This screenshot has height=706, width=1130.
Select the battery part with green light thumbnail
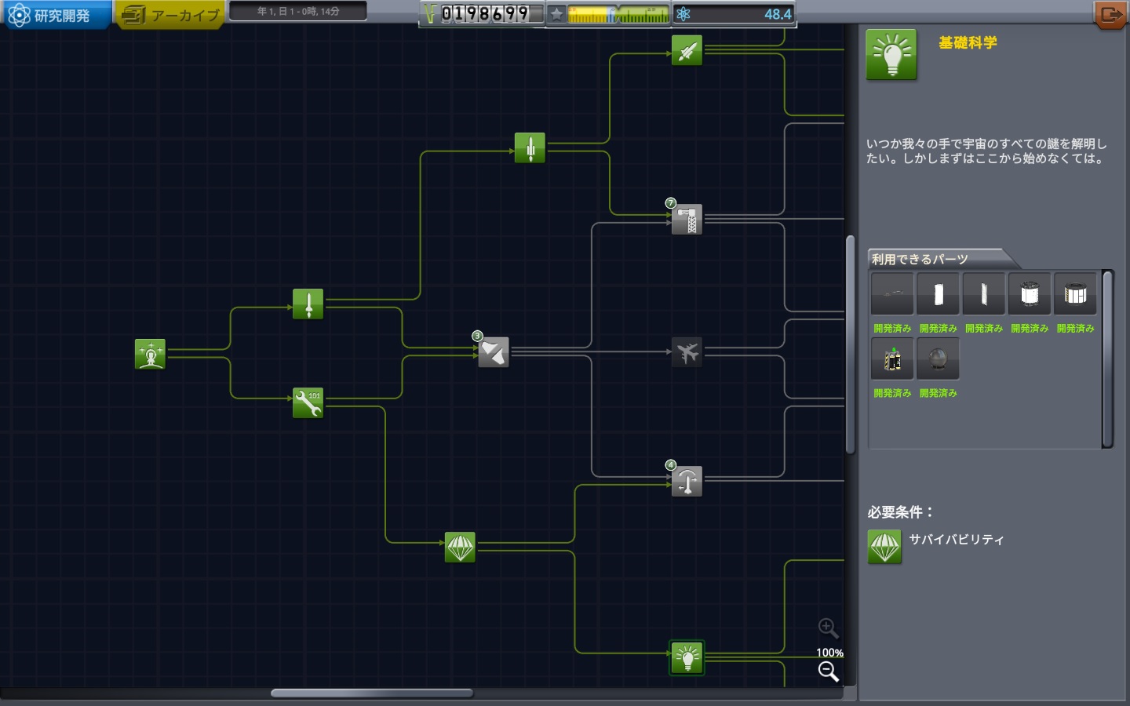click(x=892, y=358)
